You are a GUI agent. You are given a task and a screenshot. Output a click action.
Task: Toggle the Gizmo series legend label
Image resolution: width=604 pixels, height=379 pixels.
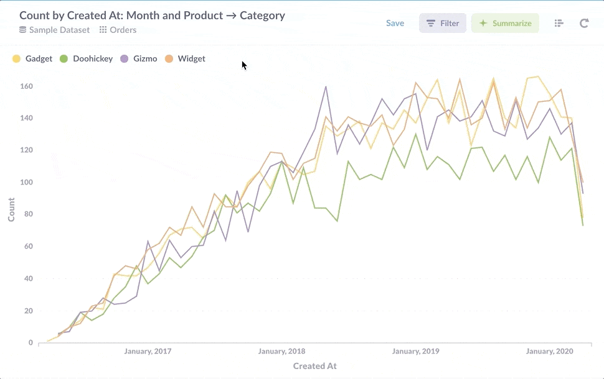tap(144, 59)
